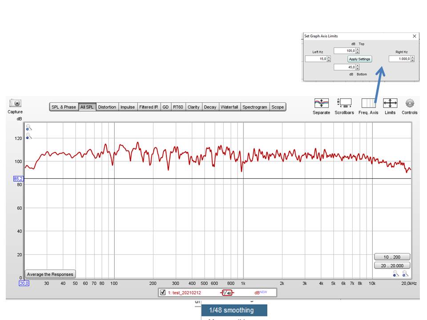This screenshot has height=320, width=427.
Task: Click the Separate traces icon
Action: click(x=321, y=103)
